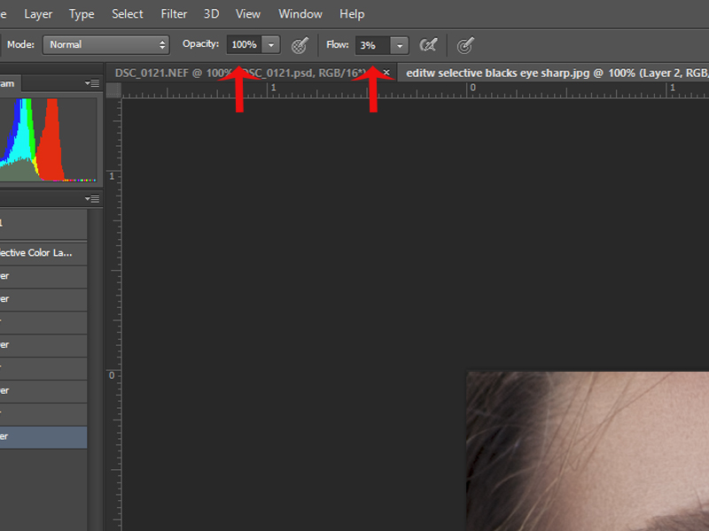The width and height of the screenshot is (709, 531).
Task: Expand the Opacity slider dropdown arrow
Action: tap(271, 45)
